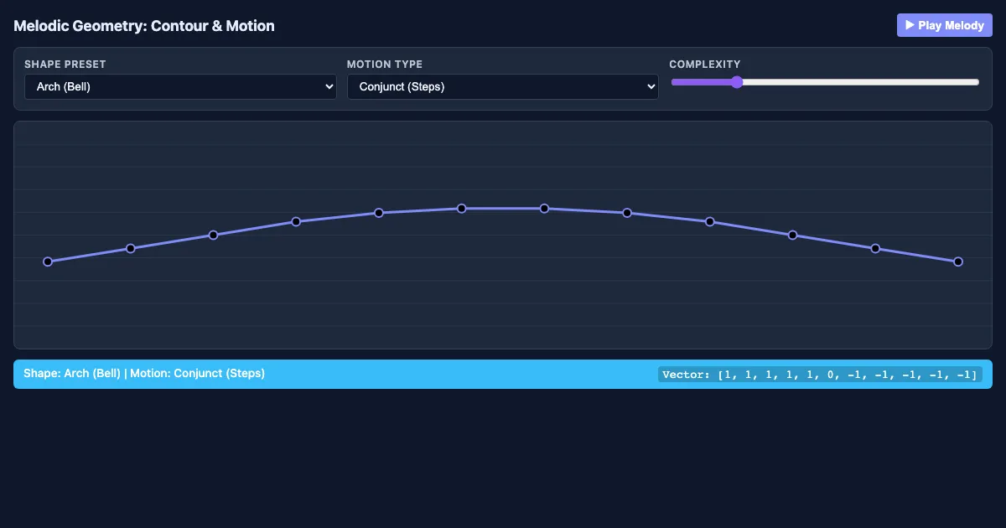
Task: Click the eleventh note point from the left
Action: point(875,248)
